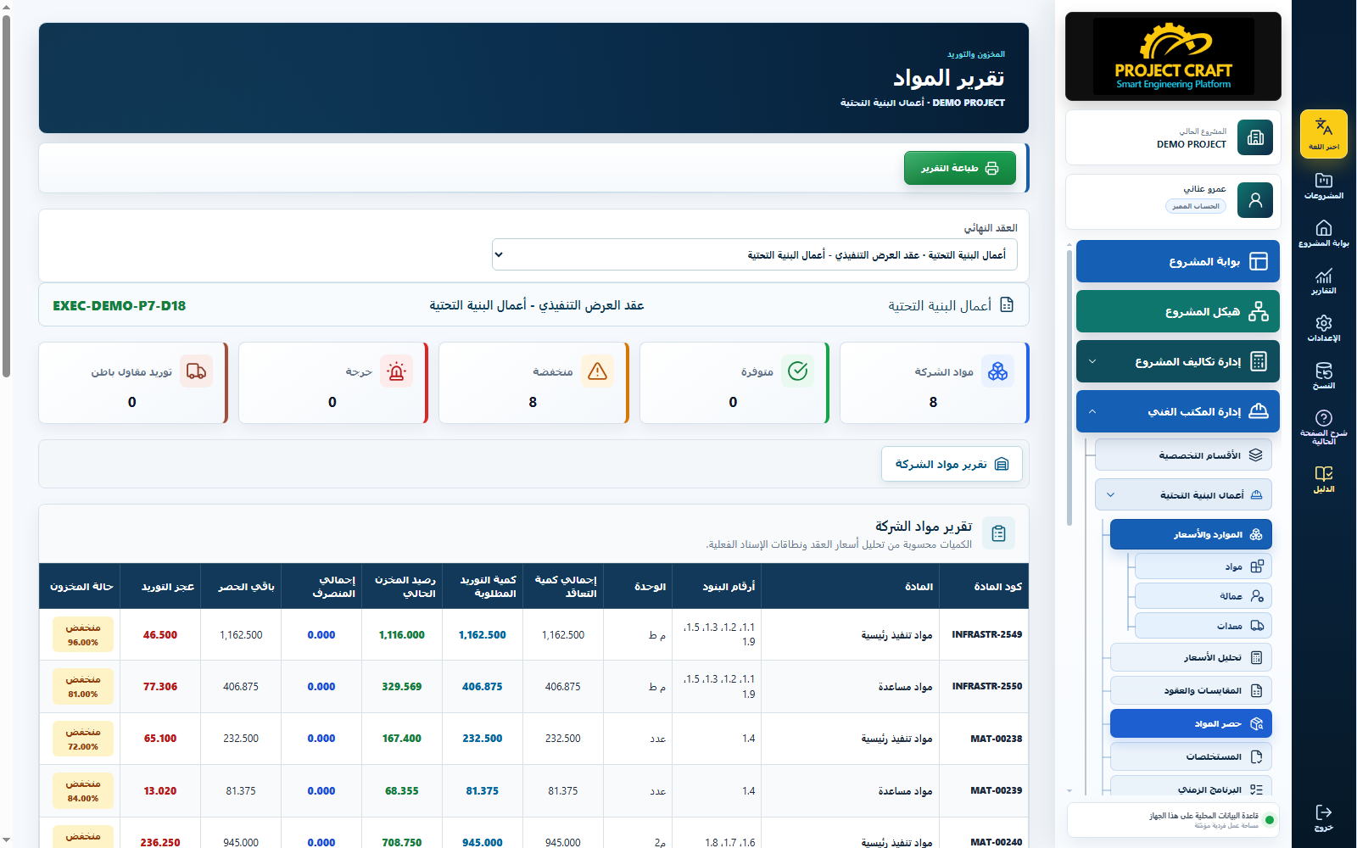Click material code INFRASTR-2549
Screen dimensions: 1357x848
point(986,634)
